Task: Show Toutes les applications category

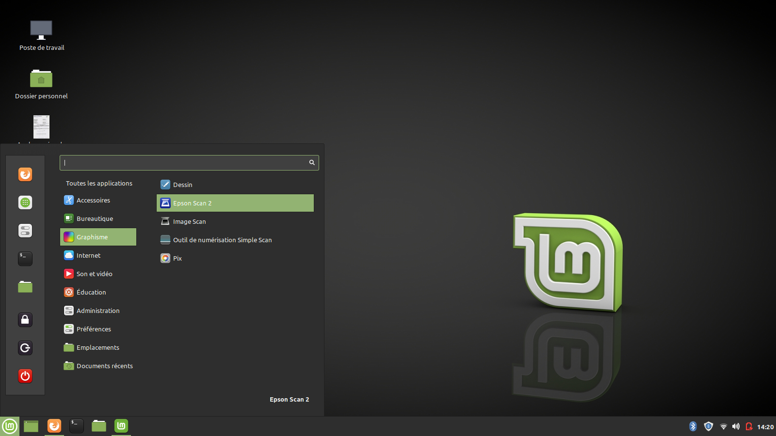Action: click(99, 183)
